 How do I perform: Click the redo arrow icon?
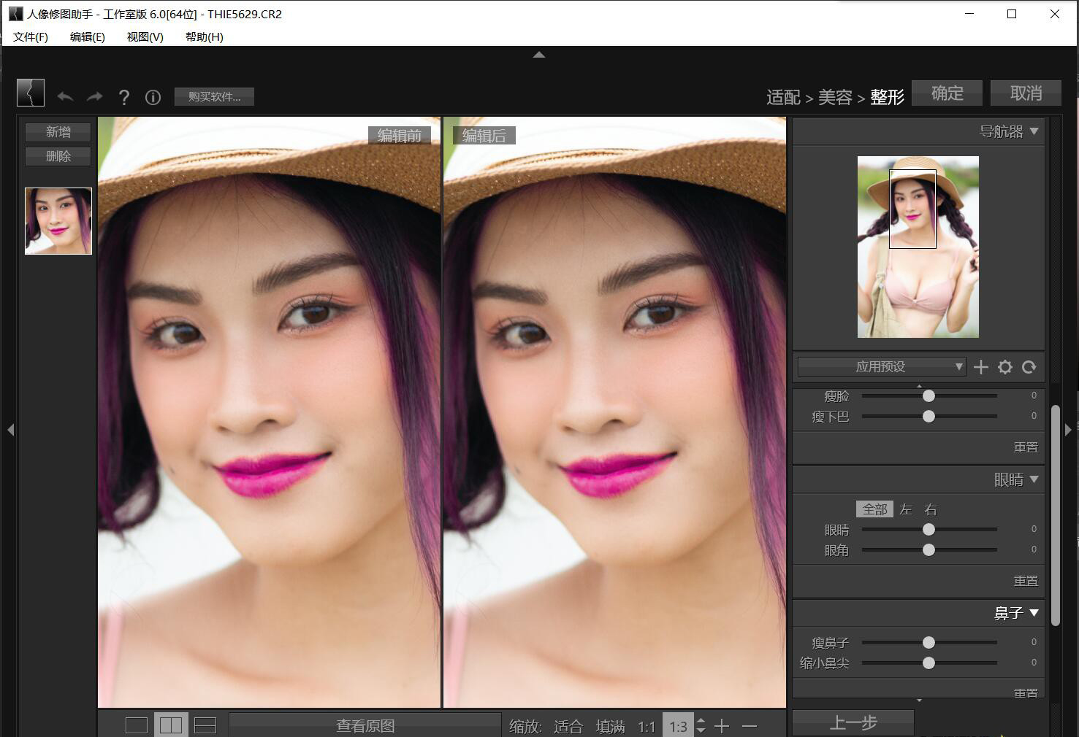click(94, 97)
